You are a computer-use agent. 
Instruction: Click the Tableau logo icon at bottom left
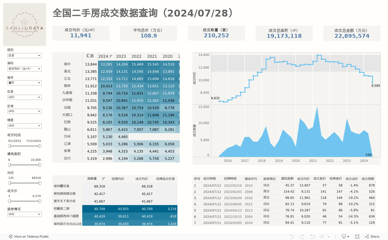11,236
